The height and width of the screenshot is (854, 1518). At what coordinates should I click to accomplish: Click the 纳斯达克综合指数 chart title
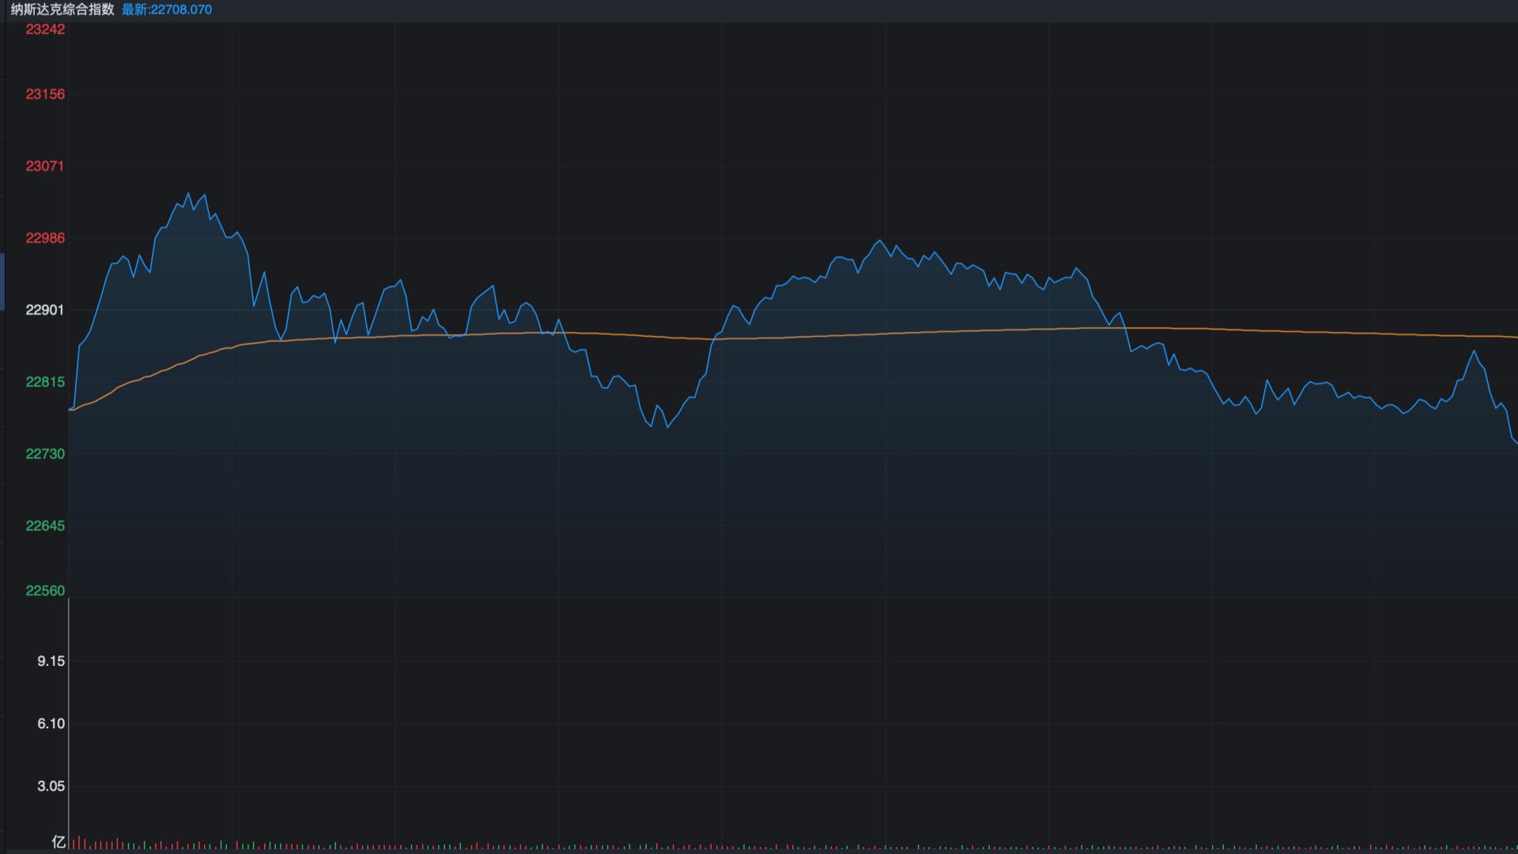coord(62,9)
